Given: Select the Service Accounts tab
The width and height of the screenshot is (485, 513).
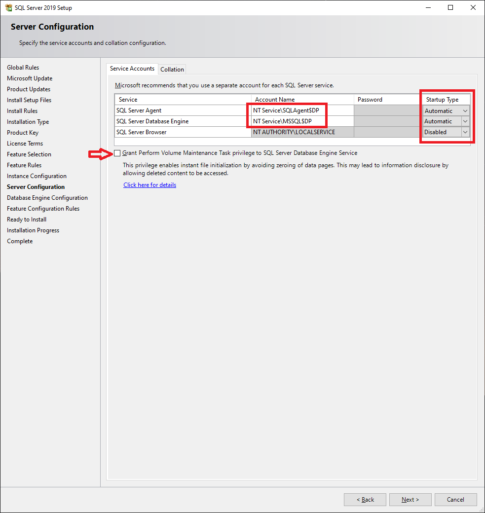Looking at the screenshot, I should point(132,69).
